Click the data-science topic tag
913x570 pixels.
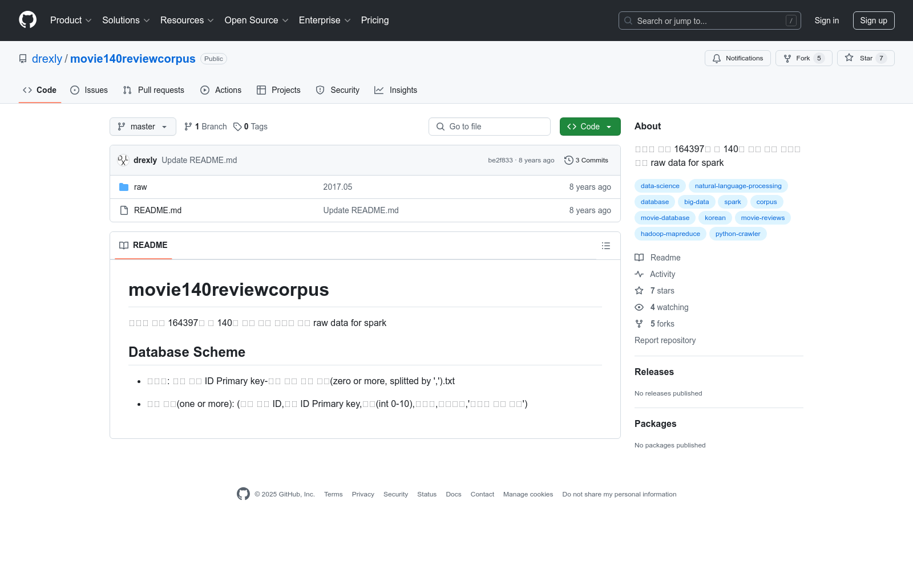pos(660,186)
